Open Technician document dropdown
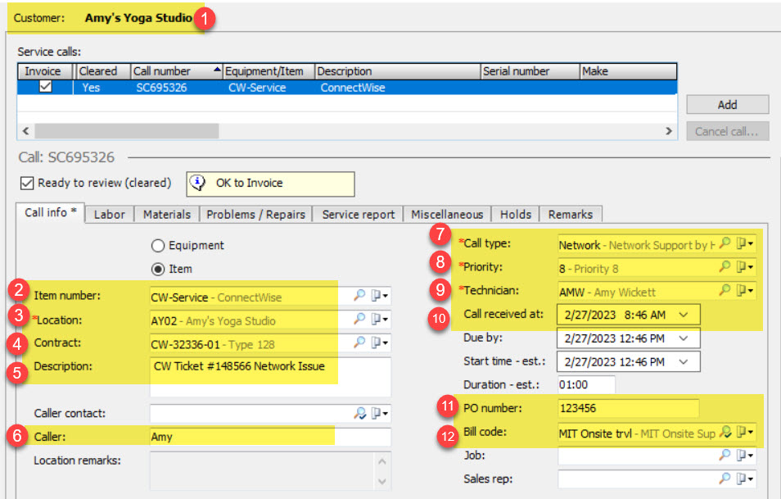This screenshot has height=499, width=781. click(x=745, y=290)
